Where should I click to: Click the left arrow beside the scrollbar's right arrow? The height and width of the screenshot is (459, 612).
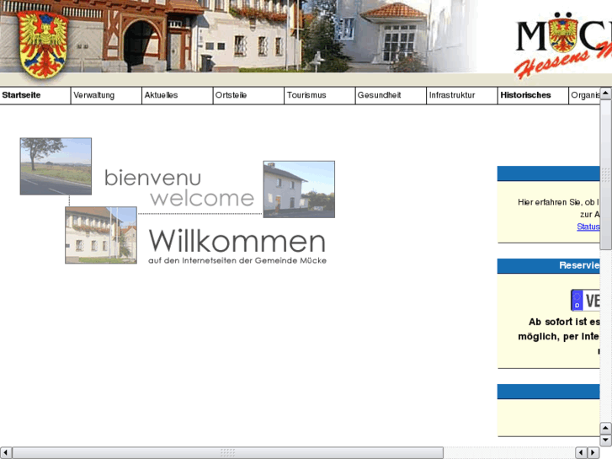pos(582,452)
